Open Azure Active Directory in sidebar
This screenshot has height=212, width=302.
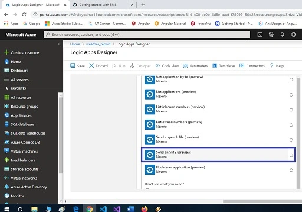click(25, 187)
